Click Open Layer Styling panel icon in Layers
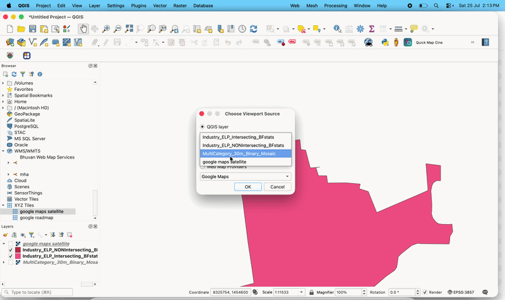Image resolution: width=505 pixels, height=300 pixels. coord(5,235)
